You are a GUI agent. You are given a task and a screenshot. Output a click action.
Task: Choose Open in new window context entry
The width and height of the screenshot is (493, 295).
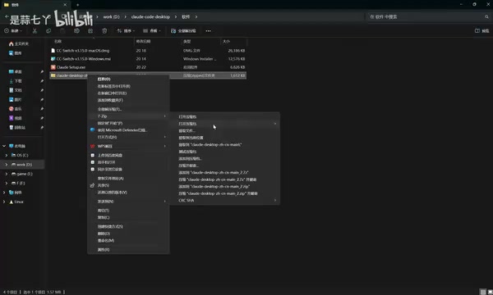[128, 93]
